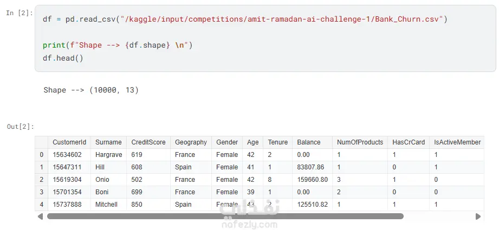Click the Out[2] output prompt label
This screenshot has height=230, width=499.
pyautogui.click(x=20, y=127)
